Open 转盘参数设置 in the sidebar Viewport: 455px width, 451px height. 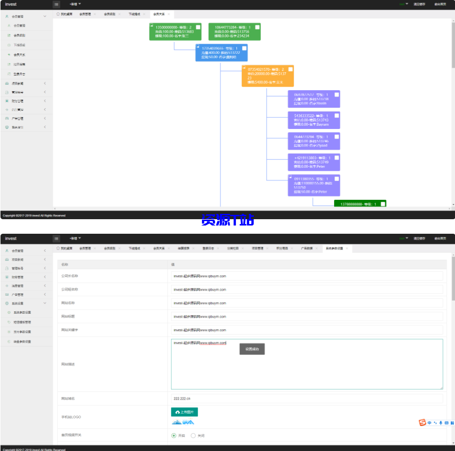22,342
